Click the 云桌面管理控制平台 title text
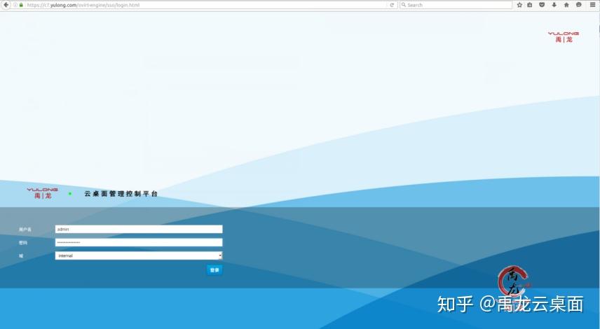Viewport: 600px width, 329px height. coord(121,194)
